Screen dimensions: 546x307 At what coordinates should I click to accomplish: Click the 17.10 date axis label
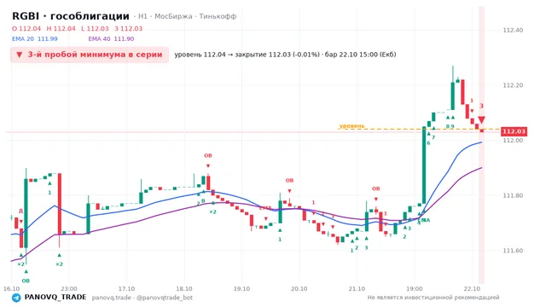point(126,288)
